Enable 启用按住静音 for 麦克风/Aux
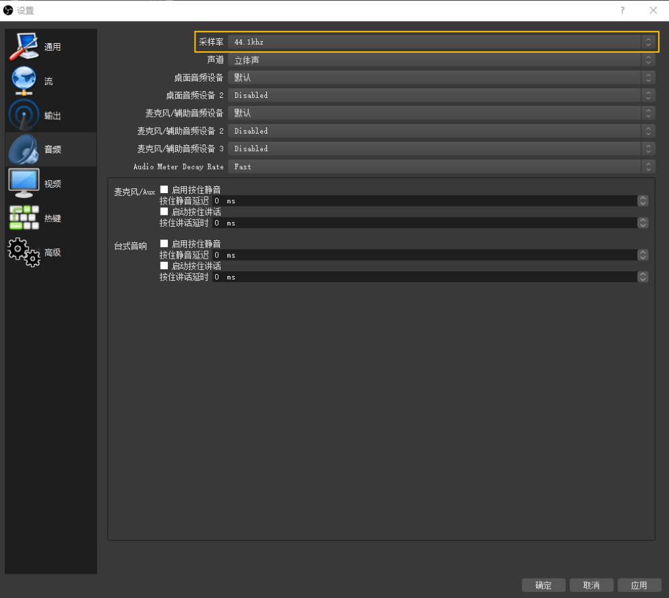The height and width of the screenshot is (598, 669). [164, 189]
